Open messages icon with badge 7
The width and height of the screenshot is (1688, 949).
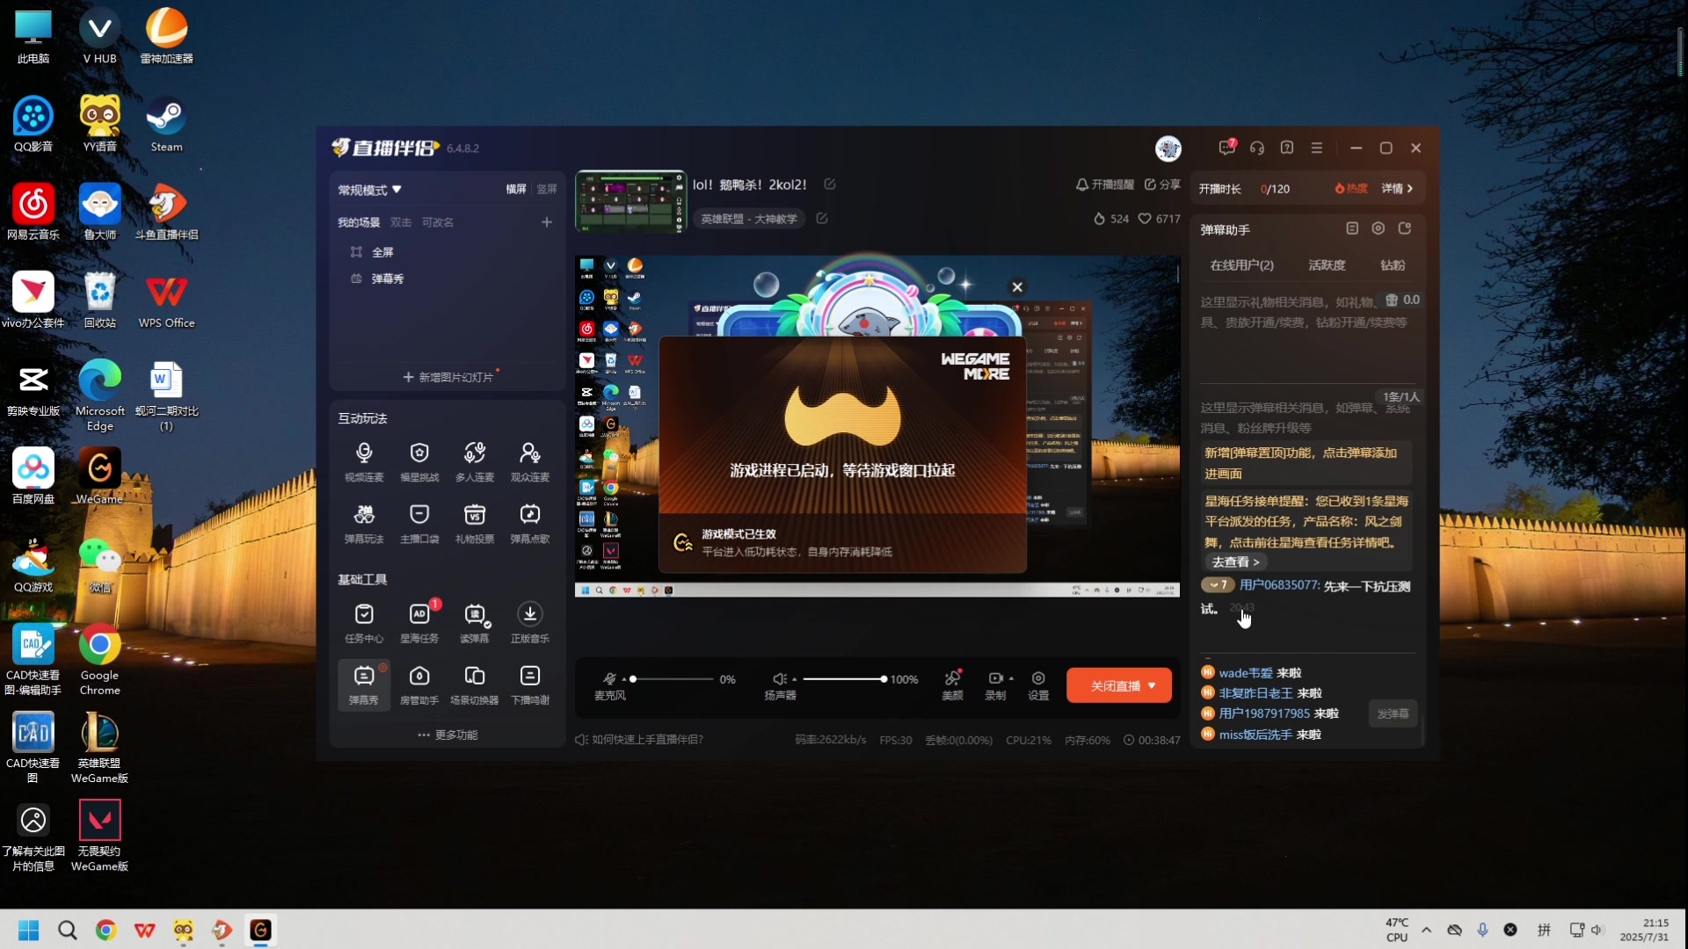[x=1227, y=148]
